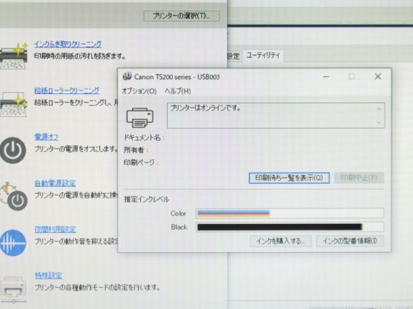Open the オプション(O) menu
This screenshot has width=413, height=309.
click(x=139, y=91)
